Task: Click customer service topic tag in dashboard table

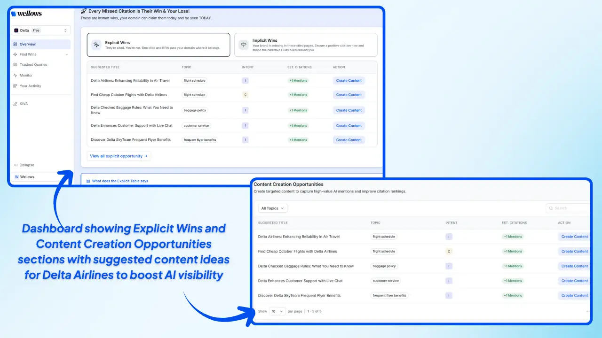Action: click(197, 126)
